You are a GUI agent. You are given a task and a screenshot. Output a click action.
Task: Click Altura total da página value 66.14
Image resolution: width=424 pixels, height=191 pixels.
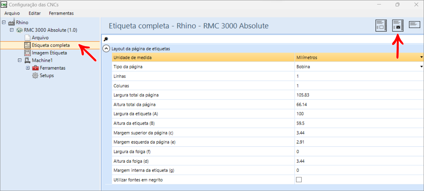point(359,105)
